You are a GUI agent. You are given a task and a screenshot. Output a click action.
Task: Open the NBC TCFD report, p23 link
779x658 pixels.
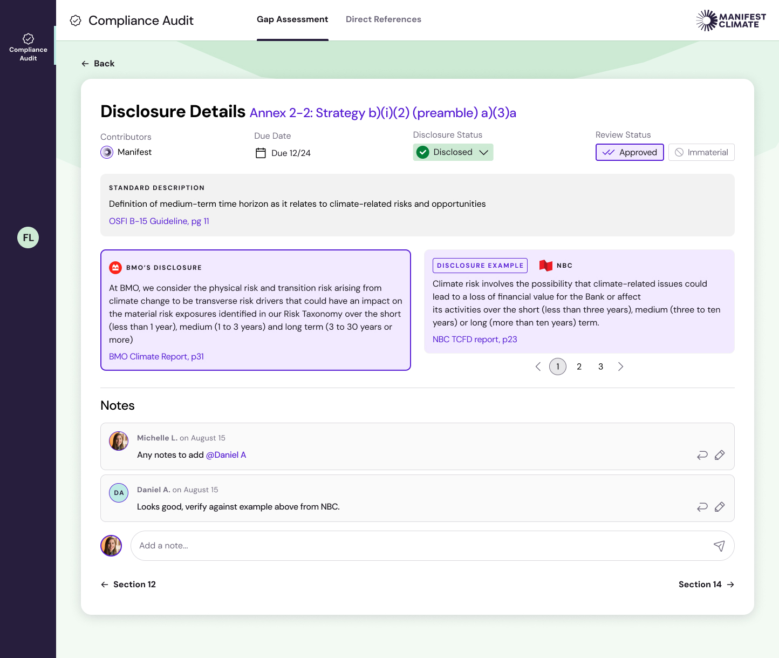click(x=475, y=340)
